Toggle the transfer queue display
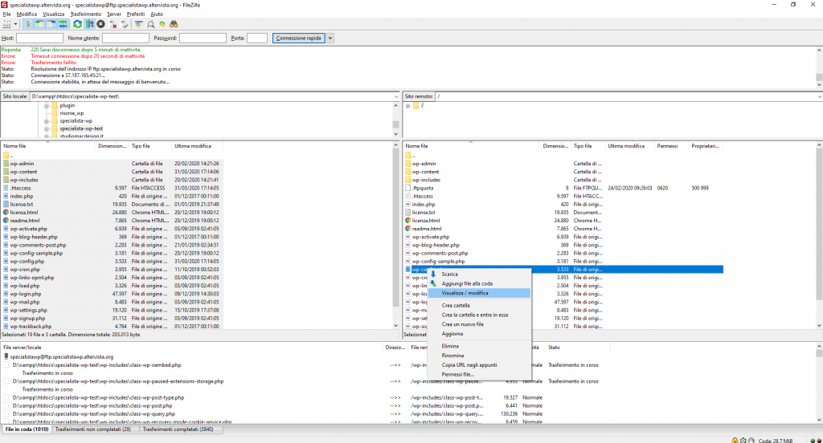 coord(63,25)
